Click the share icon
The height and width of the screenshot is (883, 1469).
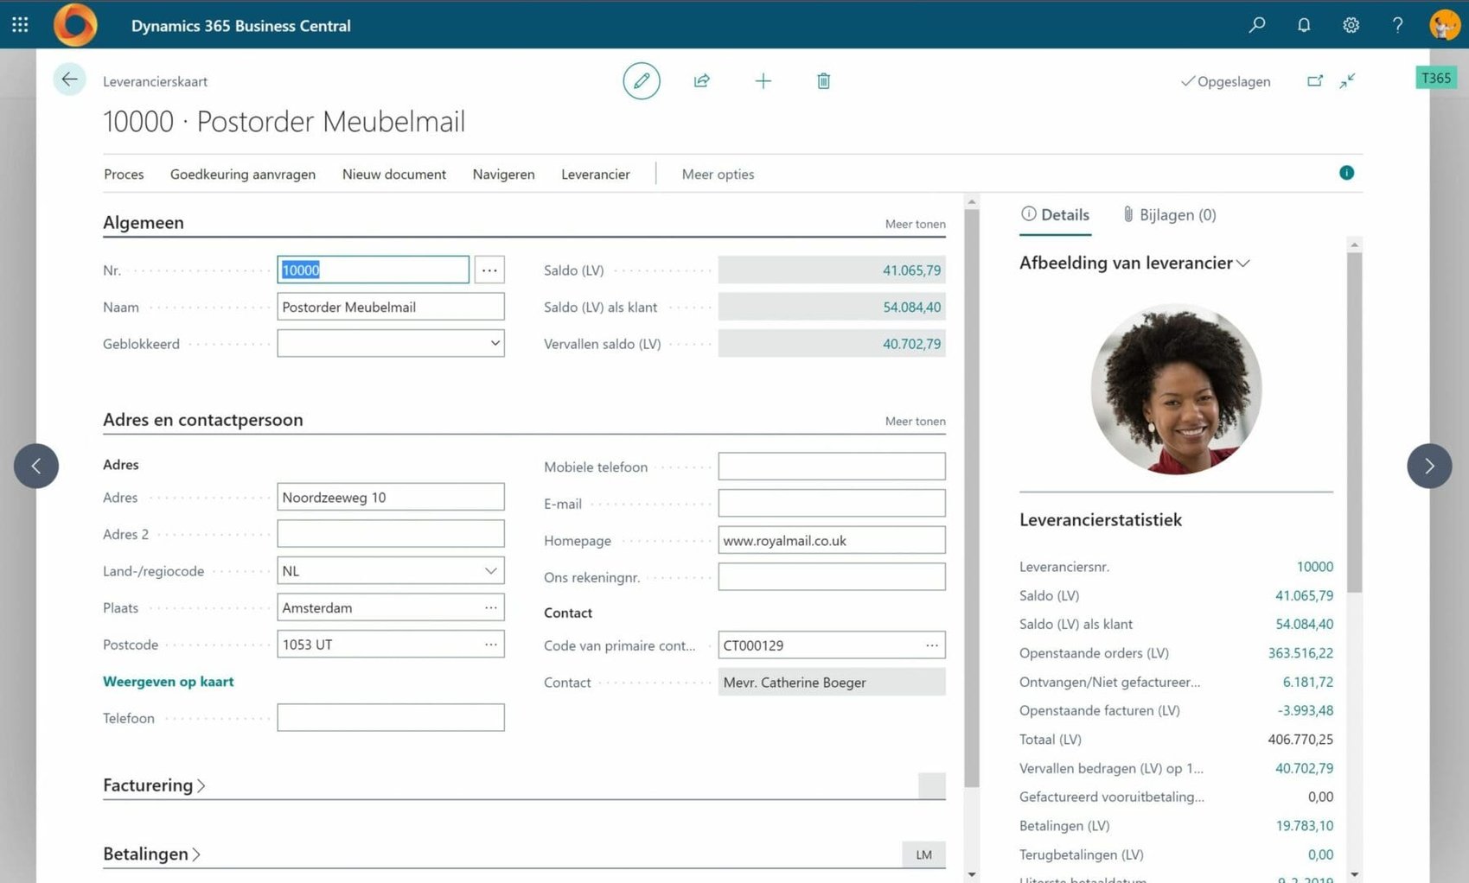[702, 81]
